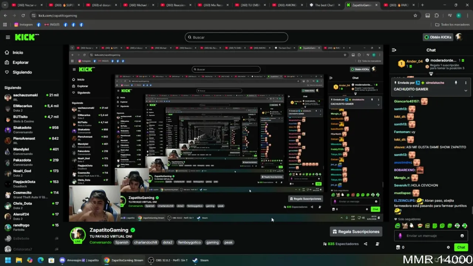Open the tab search dropdown arrow
The width and height of the screenshot is (473, 266).
(x=5, y=5)
